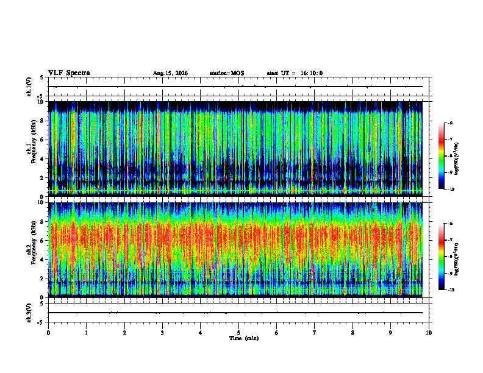
Task: Select the ch.2 "Frequency (kHz)" axis label
Action: coord(34,243)
